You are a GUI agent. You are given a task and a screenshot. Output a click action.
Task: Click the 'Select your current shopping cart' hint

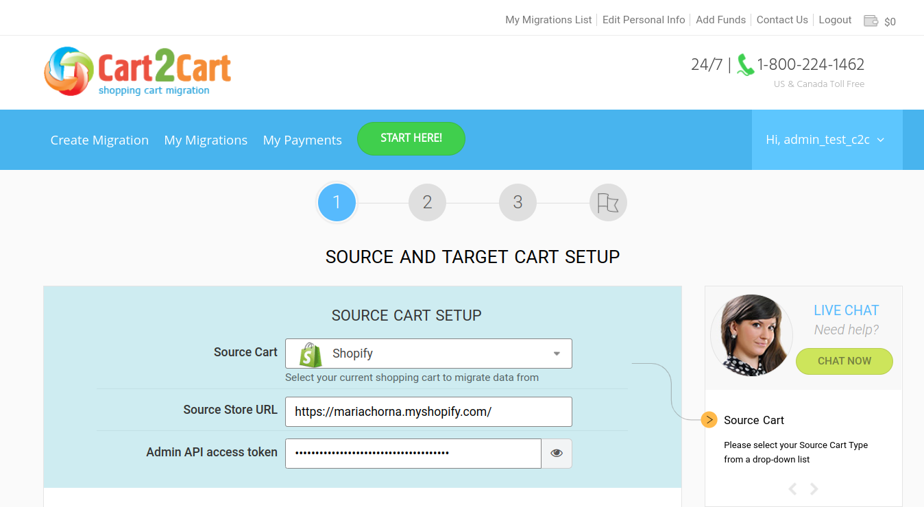coord(412,378)
